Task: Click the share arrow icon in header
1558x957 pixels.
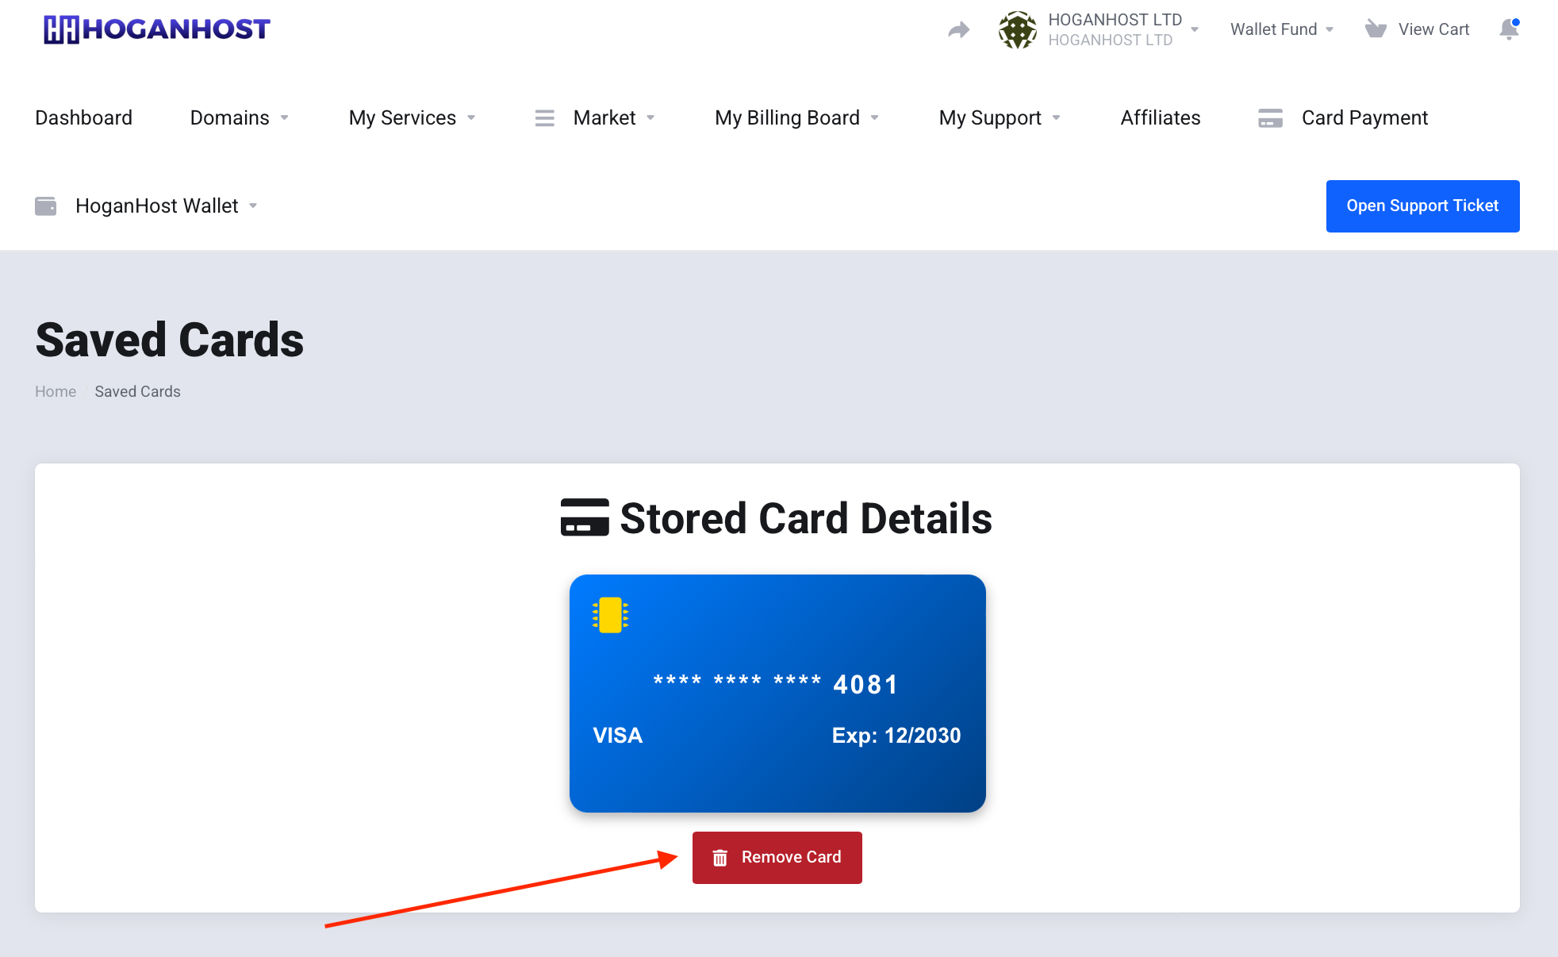Action: pos(959,30)
